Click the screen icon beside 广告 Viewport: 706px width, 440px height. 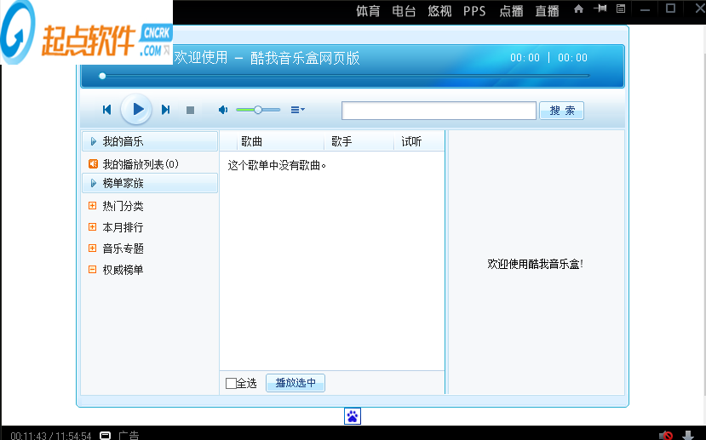pyautogui.click(x=105, y=435)
